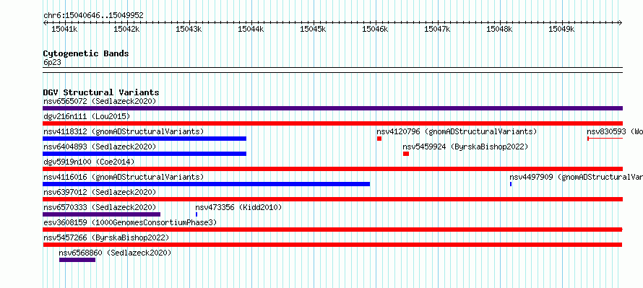Click esv3608159 (1000GenomesConsortiumPhase3) label
Screen dimensions: 643x288
point(130,222)
